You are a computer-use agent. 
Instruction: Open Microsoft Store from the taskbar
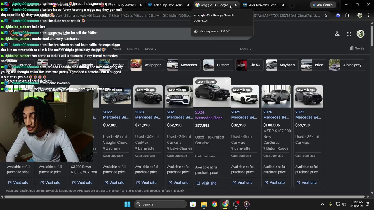pos(193,204)
